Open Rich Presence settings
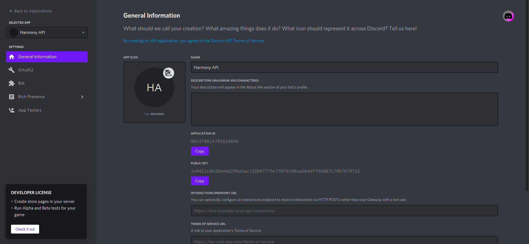Screen dimensions: 529x244 tap(47, 97)
